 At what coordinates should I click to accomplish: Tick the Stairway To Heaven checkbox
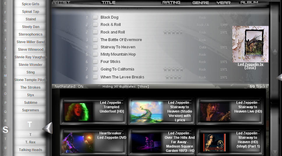pos(95,47)
